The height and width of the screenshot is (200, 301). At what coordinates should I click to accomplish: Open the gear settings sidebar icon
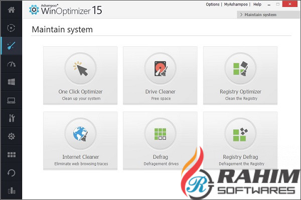pos(12,136)
